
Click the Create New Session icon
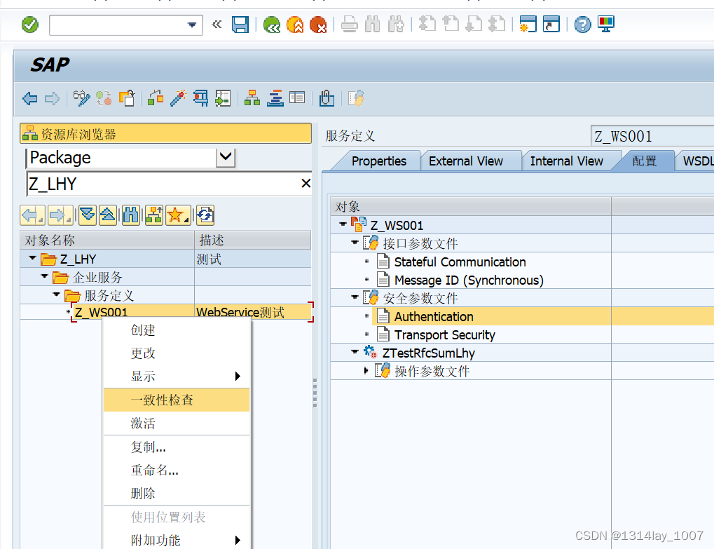(x=528, y=25)
